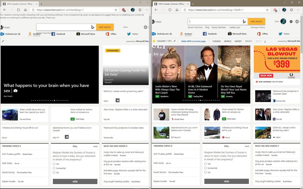Click the edit pencil icon in the left window
The image size is (303, 189).
[3, 41]
